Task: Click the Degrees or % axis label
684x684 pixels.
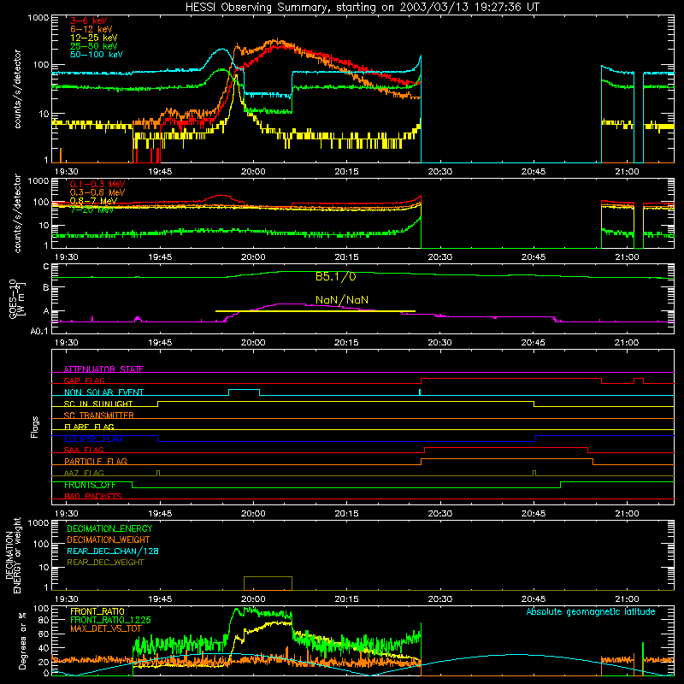Action: pyautogui.click(x=22, y=641)
